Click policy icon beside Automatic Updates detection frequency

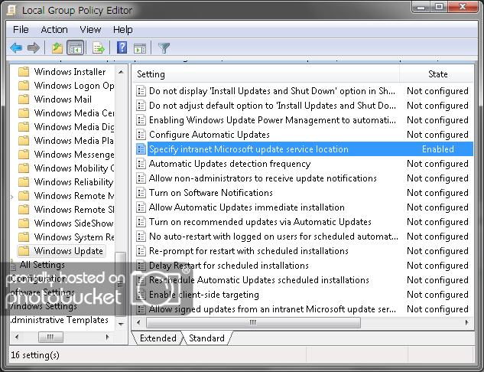(141, 164)
